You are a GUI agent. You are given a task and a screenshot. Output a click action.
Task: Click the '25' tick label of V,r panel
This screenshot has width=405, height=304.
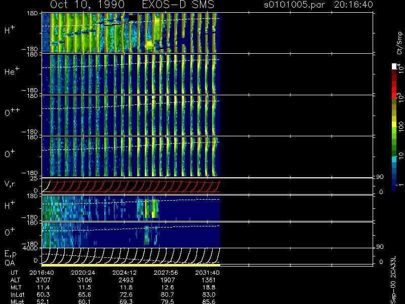coord(34,178)
